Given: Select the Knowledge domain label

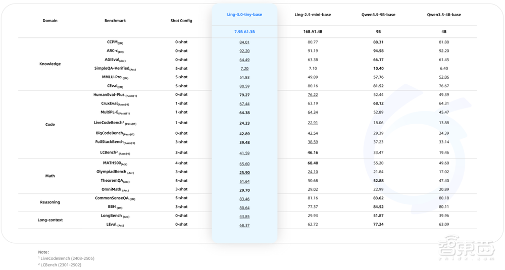Looking at the screenshot, I should pos(50,64).
